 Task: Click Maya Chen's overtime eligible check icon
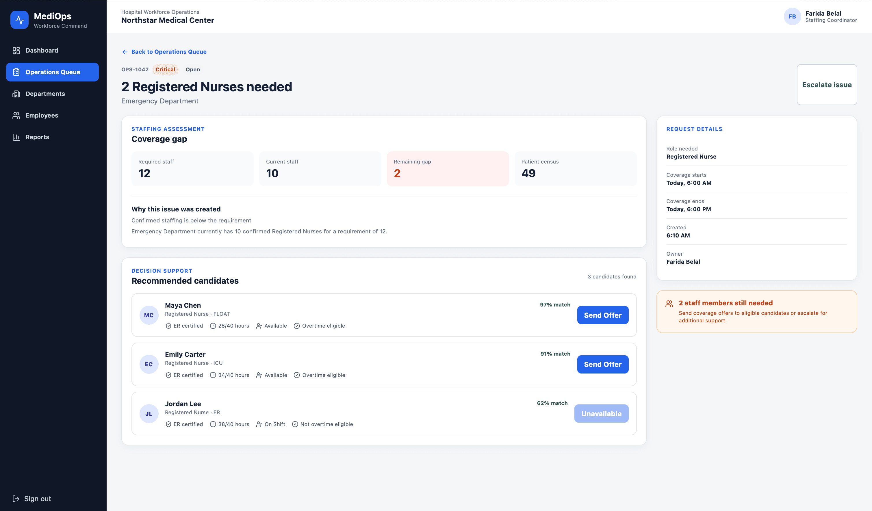297,326
